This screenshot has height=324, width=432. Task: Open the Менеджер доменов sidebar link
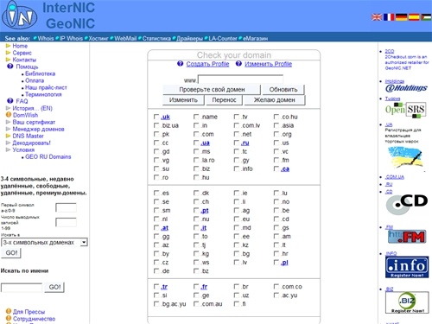click(38, 129)
